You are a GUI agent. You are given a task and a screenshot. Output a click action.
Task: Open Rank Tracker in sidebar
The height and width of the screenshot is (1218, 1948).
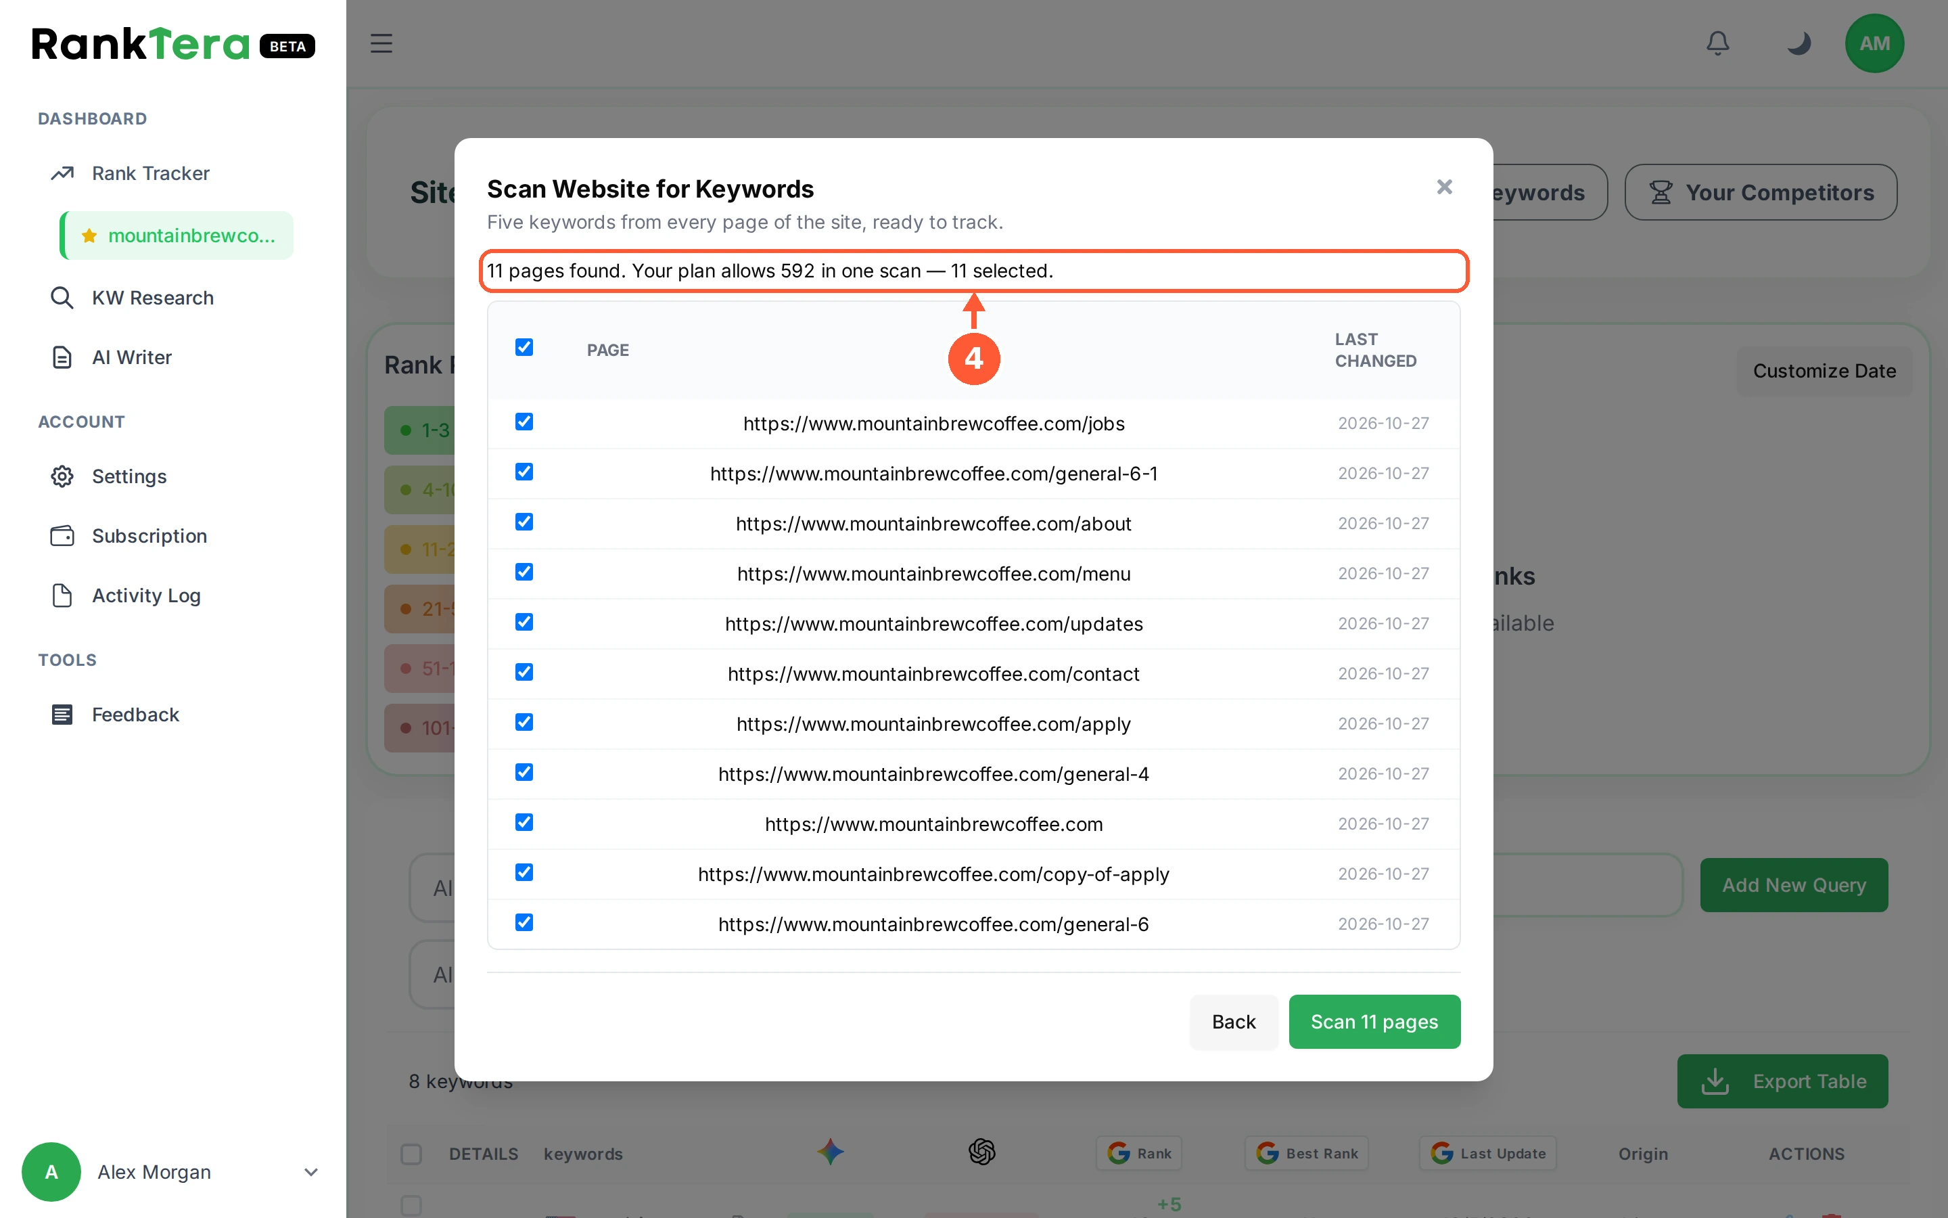[151, 173]
